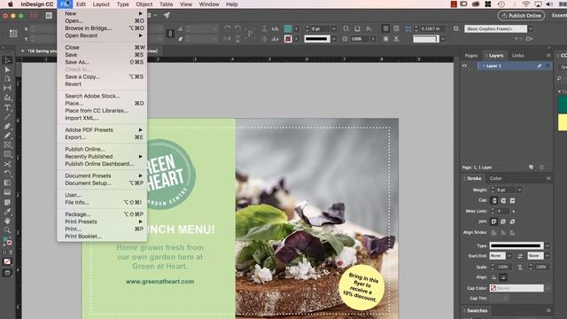This screenshot has height=319, width=567.
Task: Open the stroke Type dropdown
Action: 548,245
